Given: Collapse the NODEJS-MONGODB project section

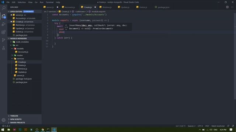Looking at the screenshot, I should 25,38.
